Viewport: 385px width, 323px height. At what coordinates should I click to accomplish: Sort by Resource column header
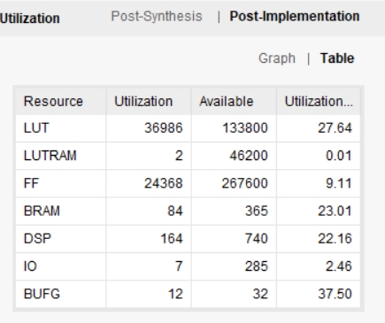click(x=53, y=102)
